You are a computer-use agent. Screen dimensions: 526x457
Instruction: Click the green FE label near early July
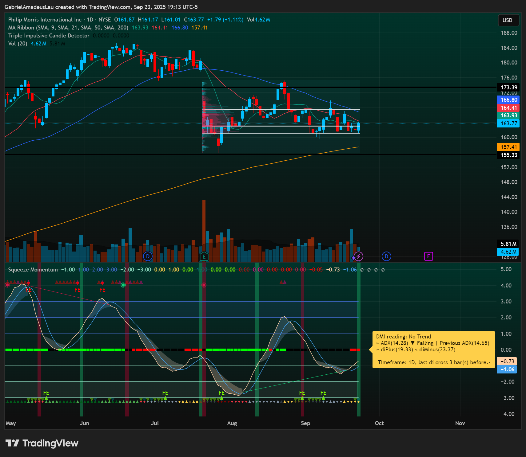pyautogui.click(x=165, y=393)
